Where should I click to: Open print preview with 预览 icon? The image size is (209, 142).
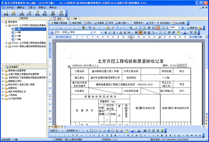click(x=22, y=13)
